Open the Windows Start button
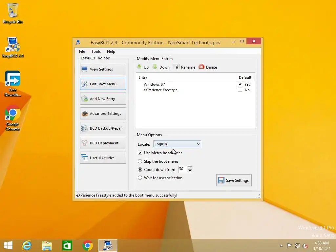This screenshot has width=336, height=252. pos(8,245)
